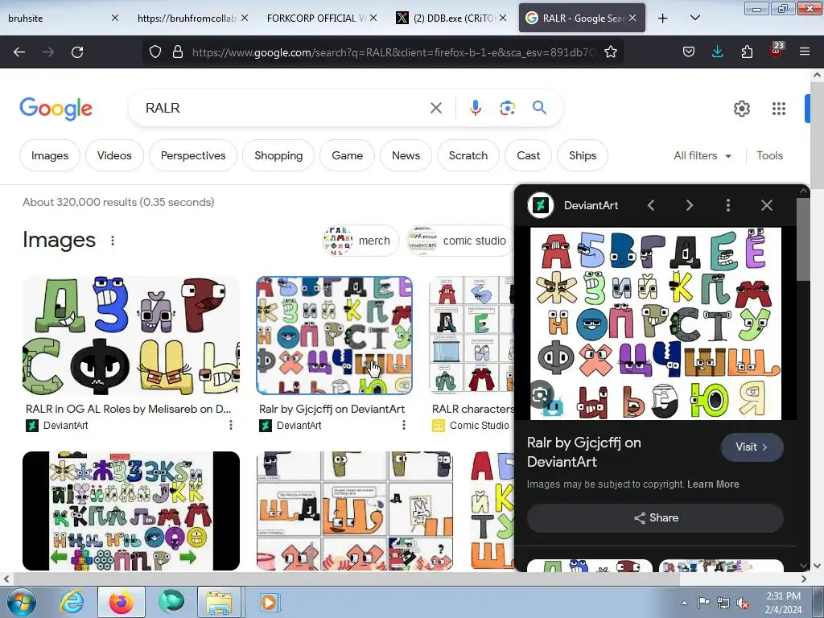Open Google quick settings gear
Image resolution: width=824 pixels, height=618 pixels.
(741, 109)
